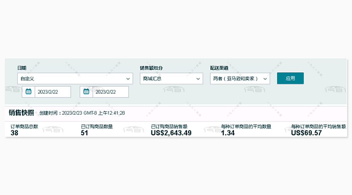
Task: Click the 创建时间 timestamp text
Action: (82, 113)
